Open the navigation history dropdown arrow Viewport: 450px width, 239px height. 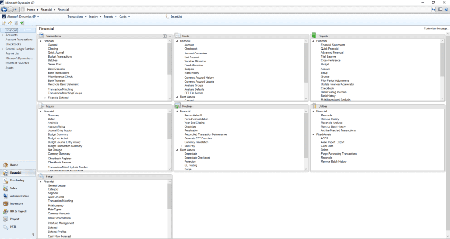coord(15,10)
